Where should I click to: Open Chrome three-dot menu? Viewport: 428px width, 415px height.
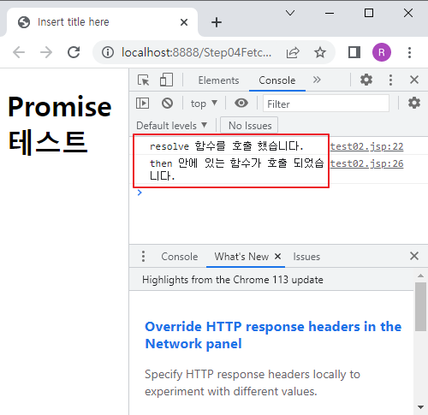409,52
